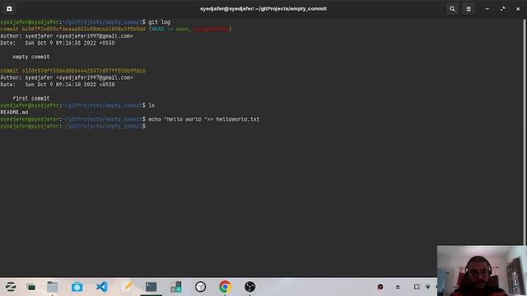Click the terminal window title text
This screenshot has width=527, height=296.
point(263,9)
